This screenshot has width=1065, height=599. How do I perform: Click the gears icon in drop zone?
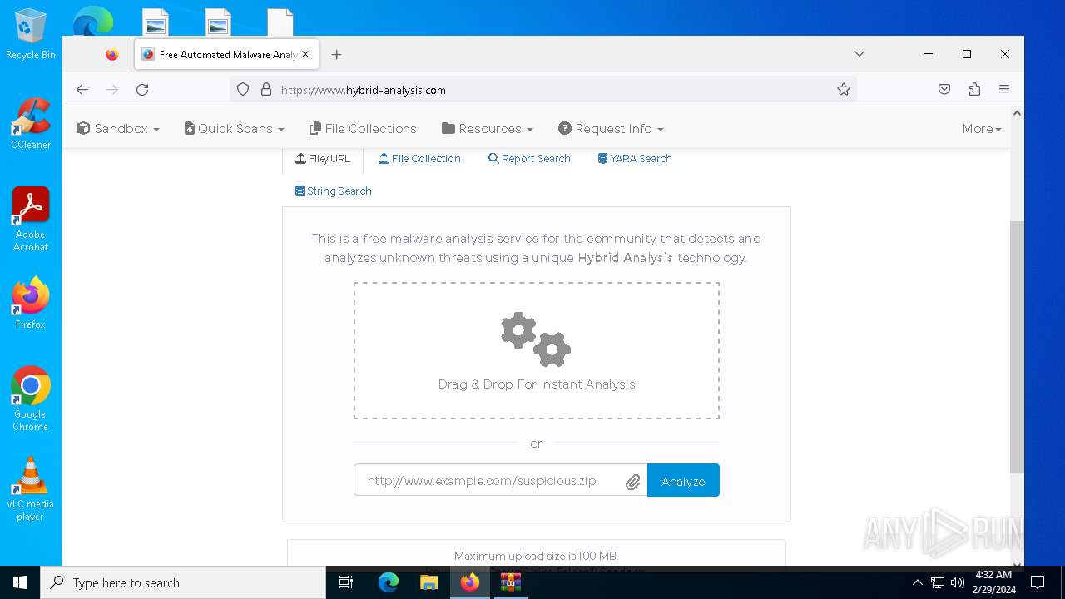(536, 339)
